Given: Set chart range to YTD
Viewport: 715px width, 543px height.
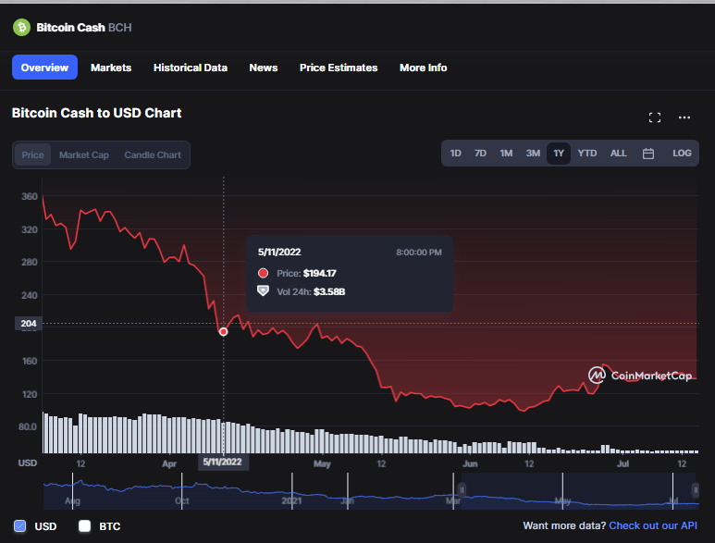Looking at the screenshot, I should (x=586, y=154).
